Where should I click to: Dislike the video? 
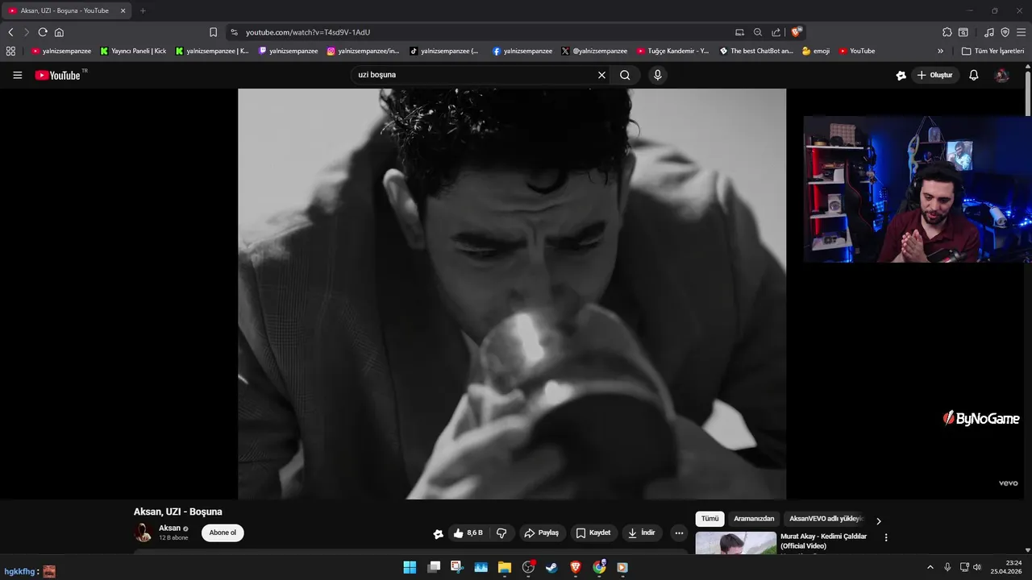point(501,533)
